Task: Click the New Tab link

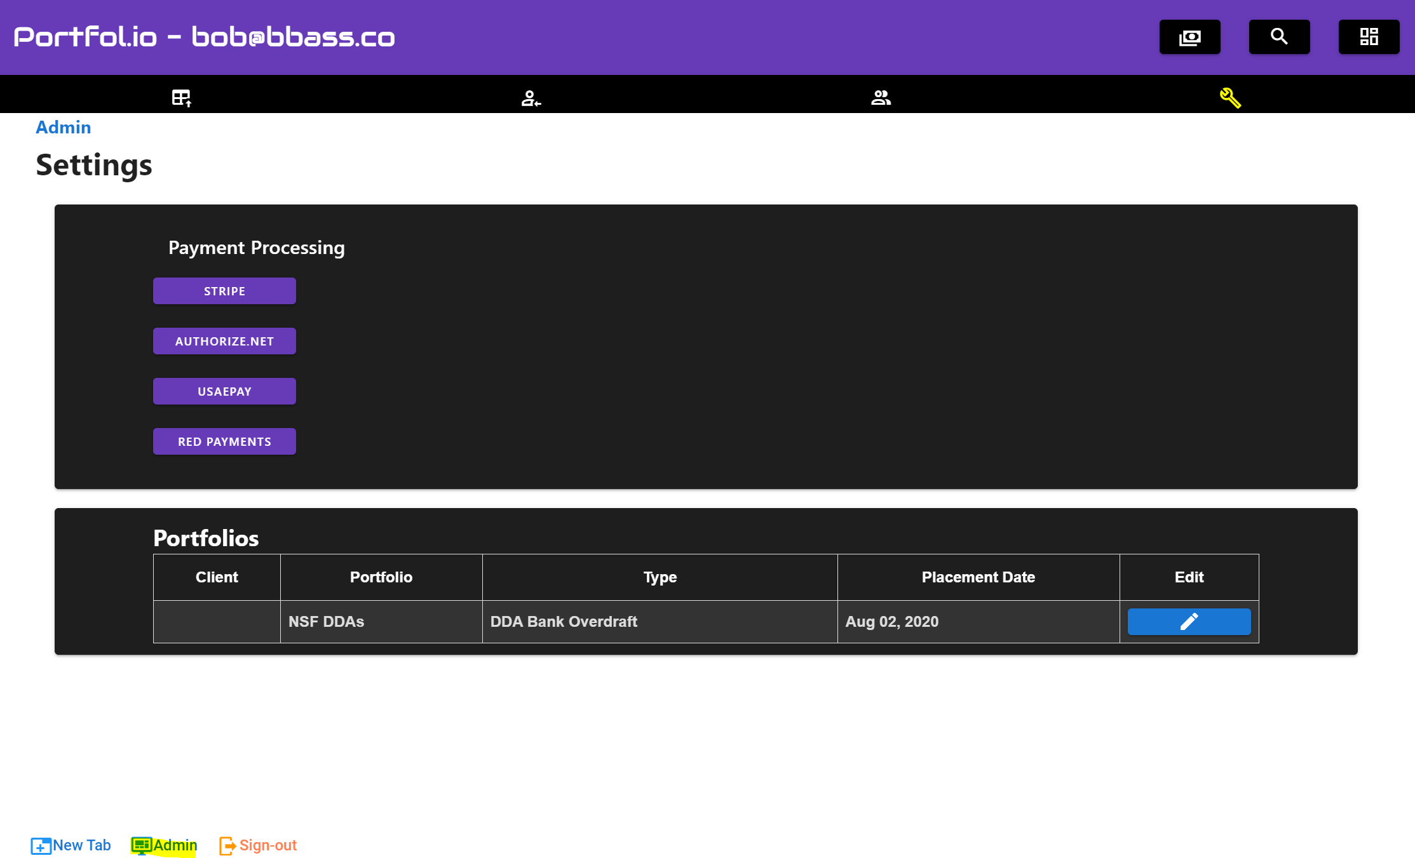Action: [x=71, y=845]
